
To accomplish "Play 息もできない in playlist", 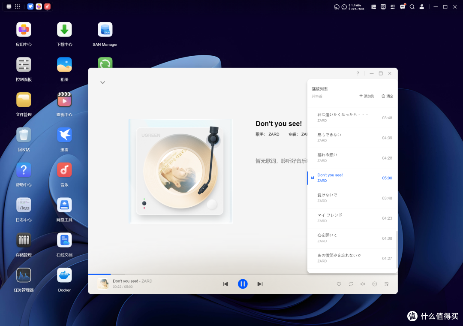I will (352, 138).
